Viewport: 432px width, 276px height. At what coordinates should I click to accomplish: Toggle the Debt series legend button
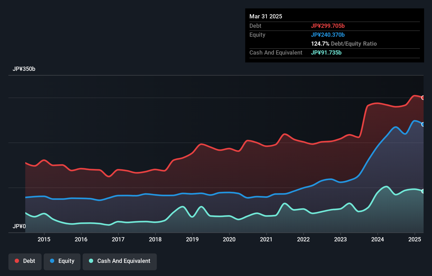(x=25, y=261)
